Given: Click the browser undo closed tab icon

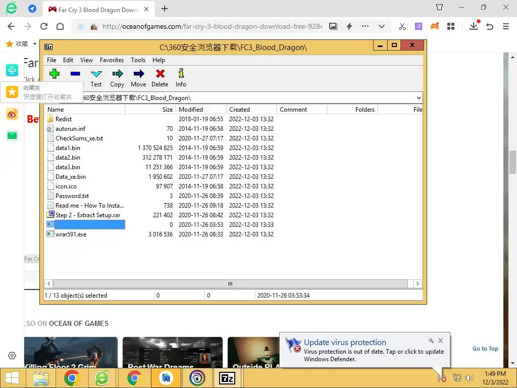Looking at the screenshot, I should point(490,26).
